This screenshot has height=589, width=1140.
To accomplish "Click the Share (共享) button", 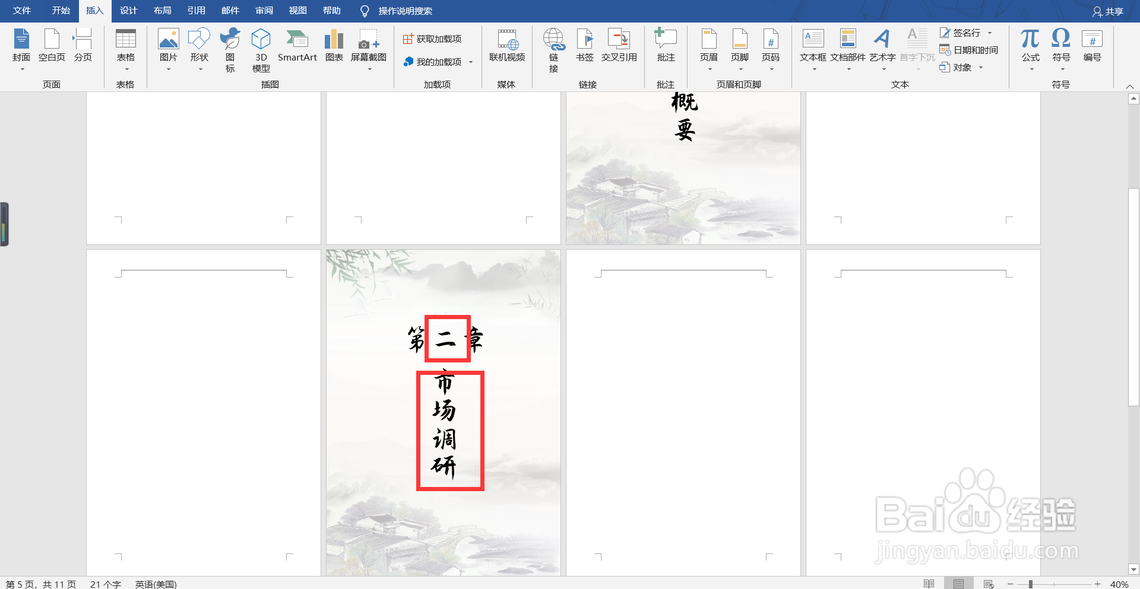I will 1108,11.
